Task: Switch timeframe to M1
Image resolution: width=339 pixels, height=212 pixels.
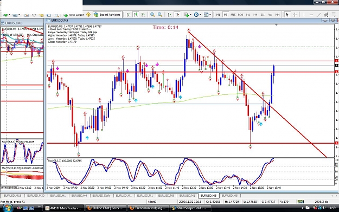Action: 218,15
